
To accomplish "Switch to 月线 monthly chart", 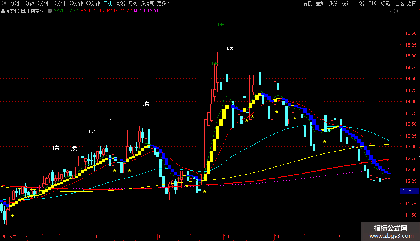I will [133, 3].
